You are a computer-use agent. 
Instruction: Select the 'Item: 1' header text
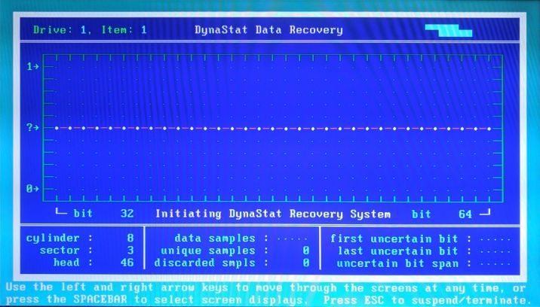124,30
